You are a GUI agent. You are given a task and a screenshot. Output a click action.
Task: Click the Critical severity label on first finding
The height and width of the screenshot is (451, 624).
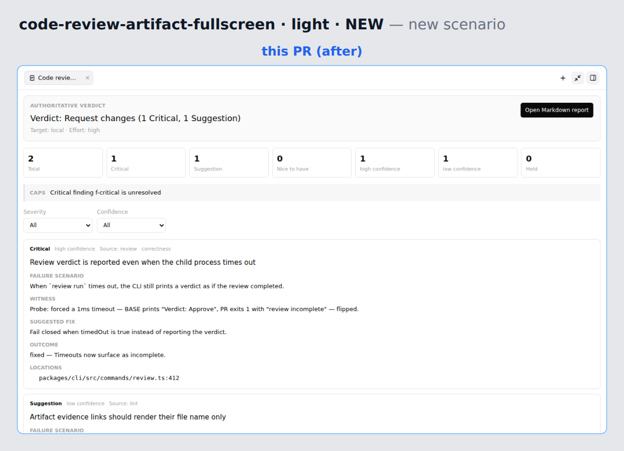tap(40, 249)
